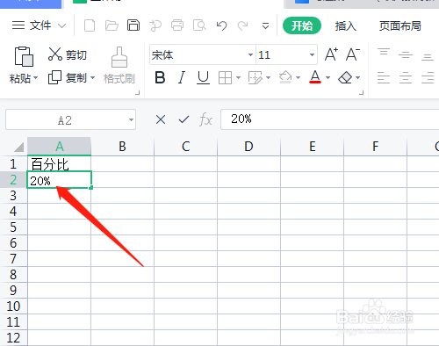The width and height of the screenshot is (439, 346).
Task: Select column D header
Action: (x=248, y=147)
